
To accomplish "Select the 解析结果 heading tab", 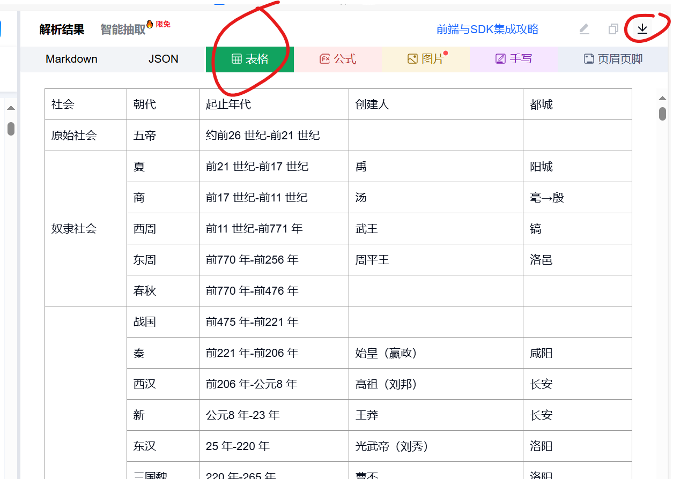I will pos(62,29).
